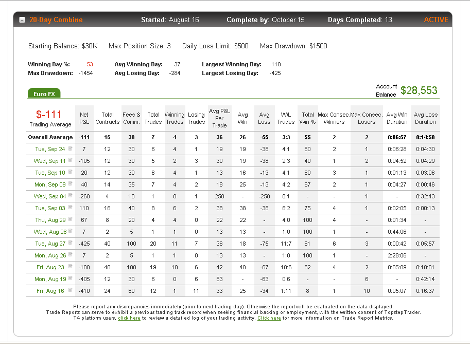Click the Avg Losing Day value -284
Screen dimensions: 470x353
click(175, 73)
